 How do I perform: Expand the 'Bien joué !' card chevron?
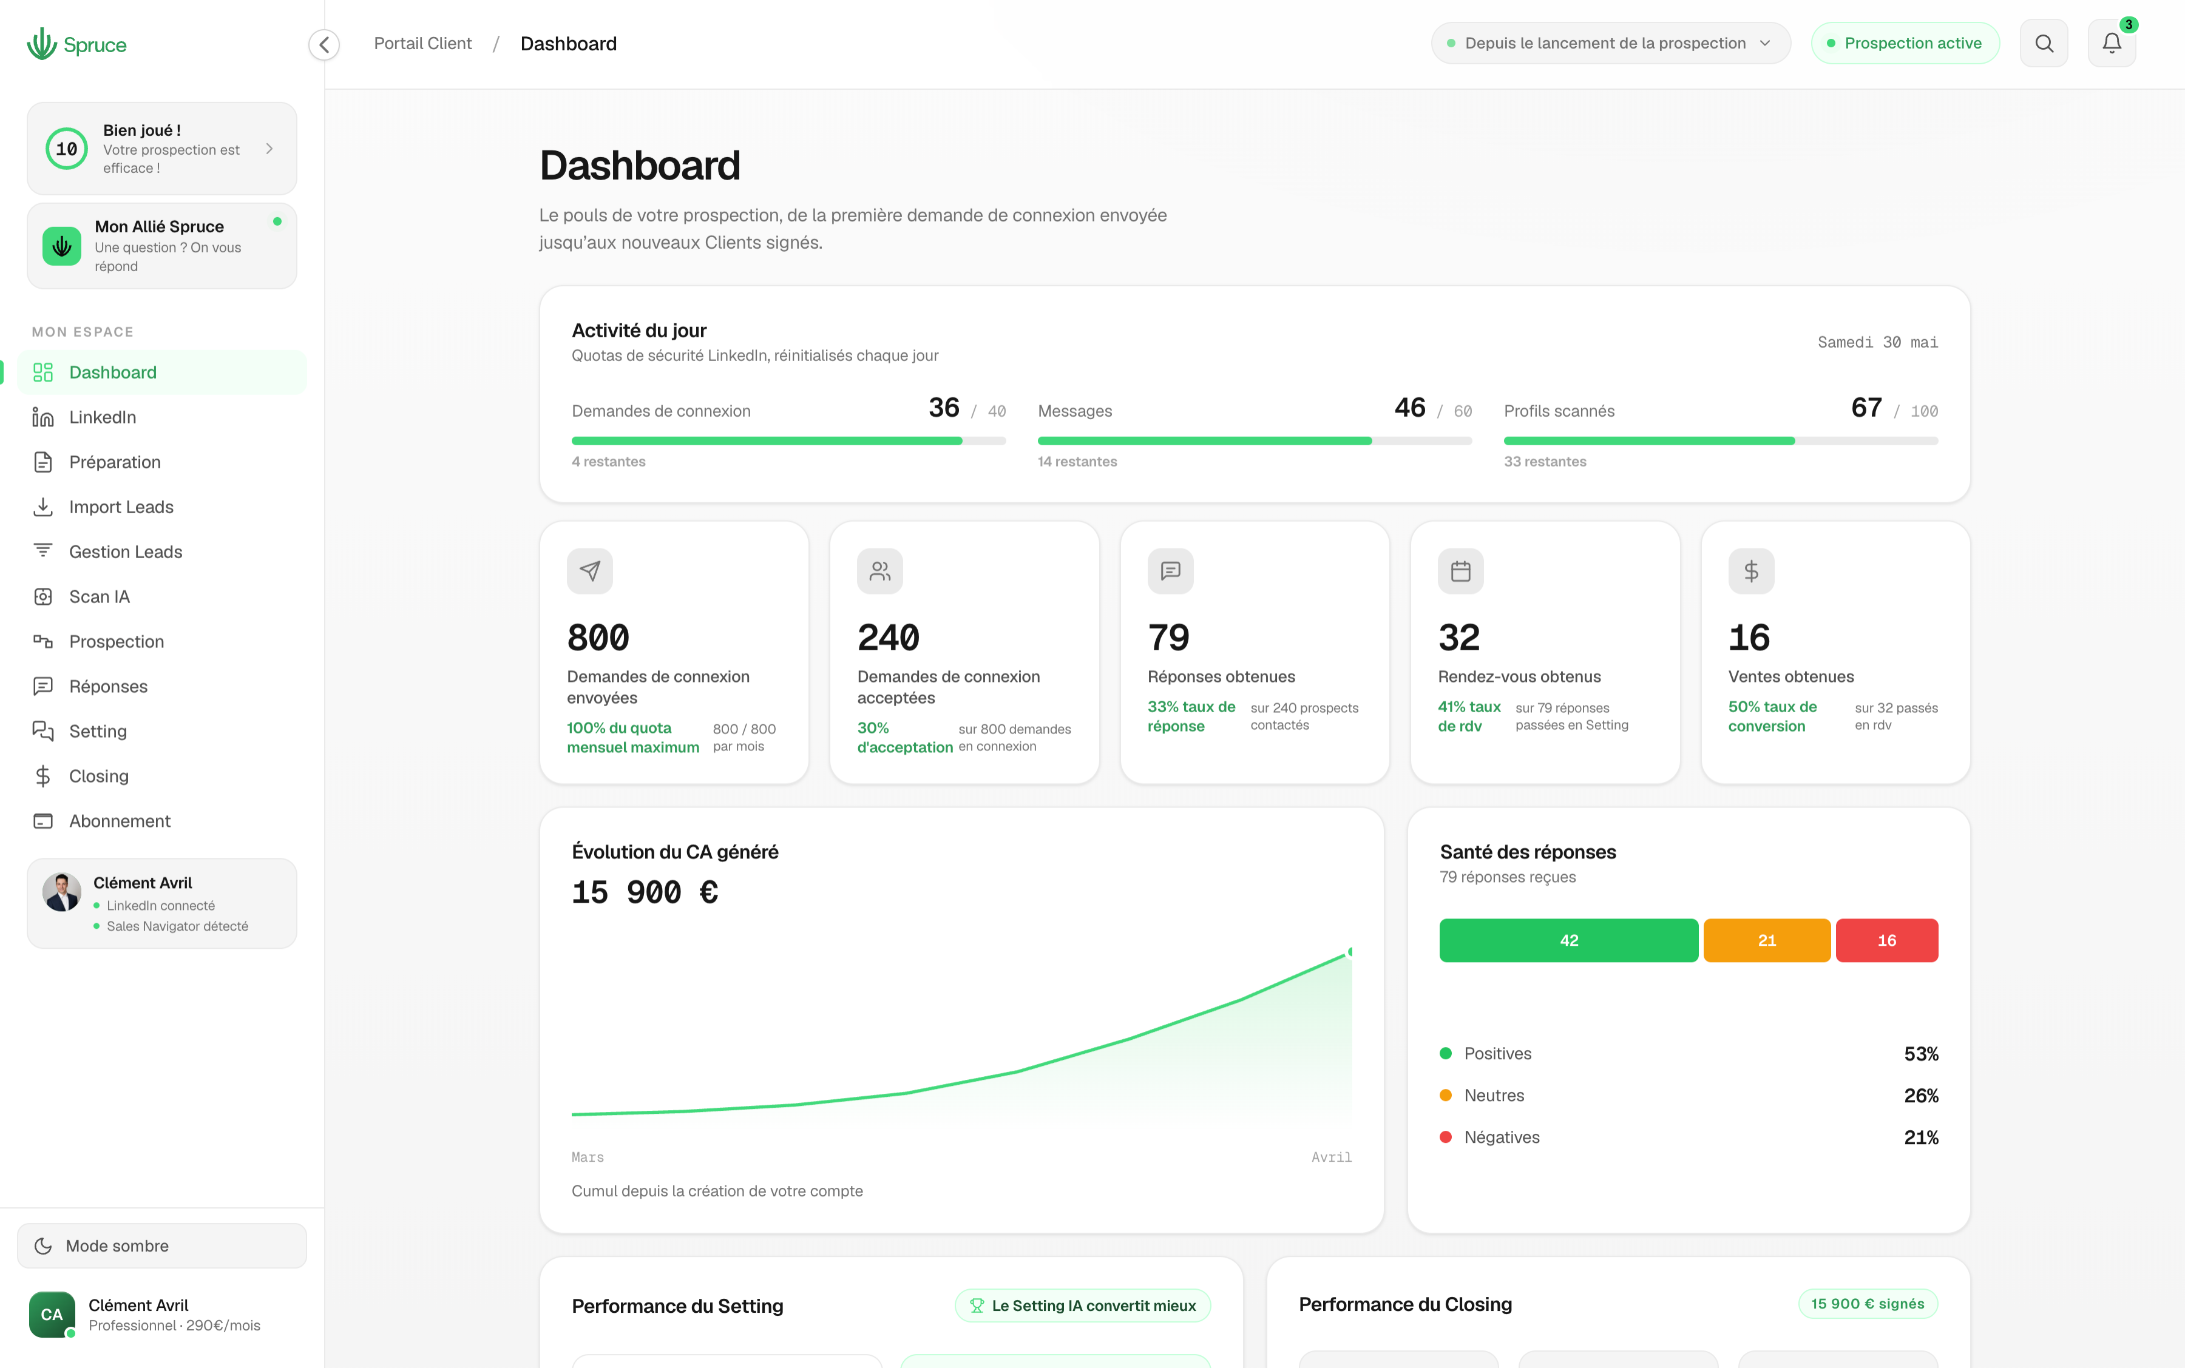tap(269, 149)
